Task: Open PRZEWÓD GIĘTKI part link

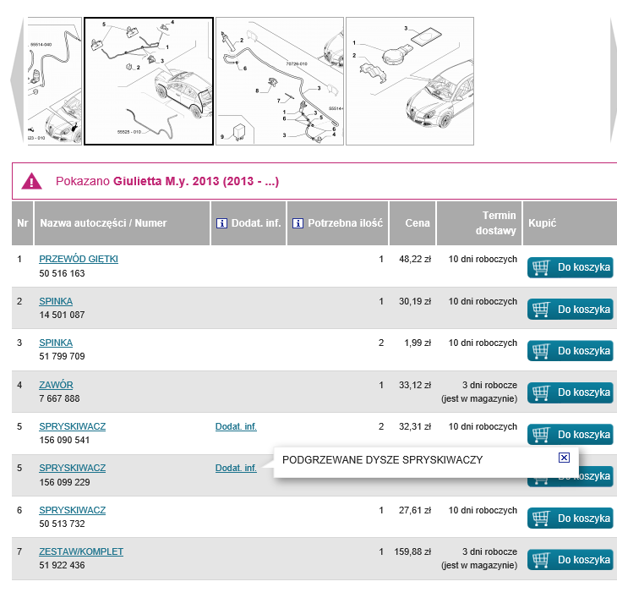Action: [x=79, y=259]
